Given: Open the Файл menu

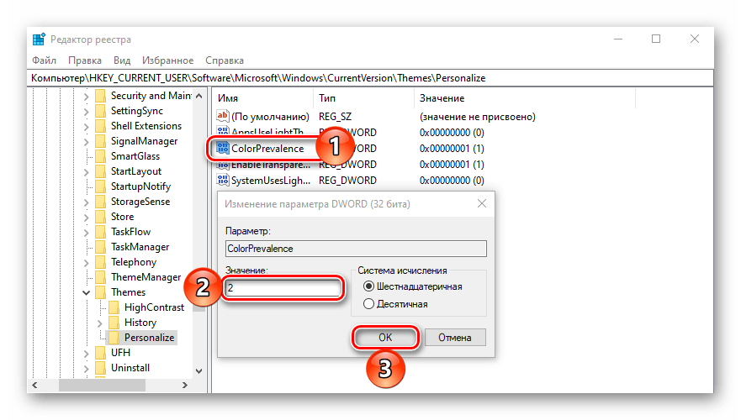Looking at the screenshot, I should tap(44, 60).
